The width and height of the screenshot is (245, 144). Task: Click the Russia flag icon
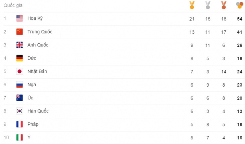coord(19,85)
